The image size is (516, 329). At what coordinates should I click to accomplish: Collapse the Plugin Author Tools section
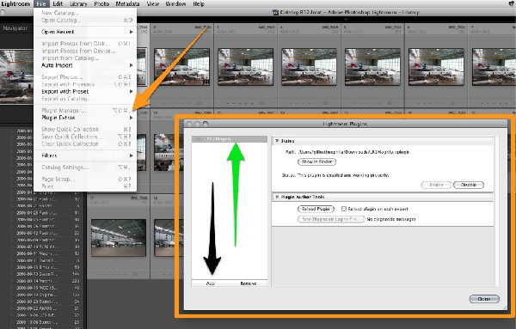[277, 197]
